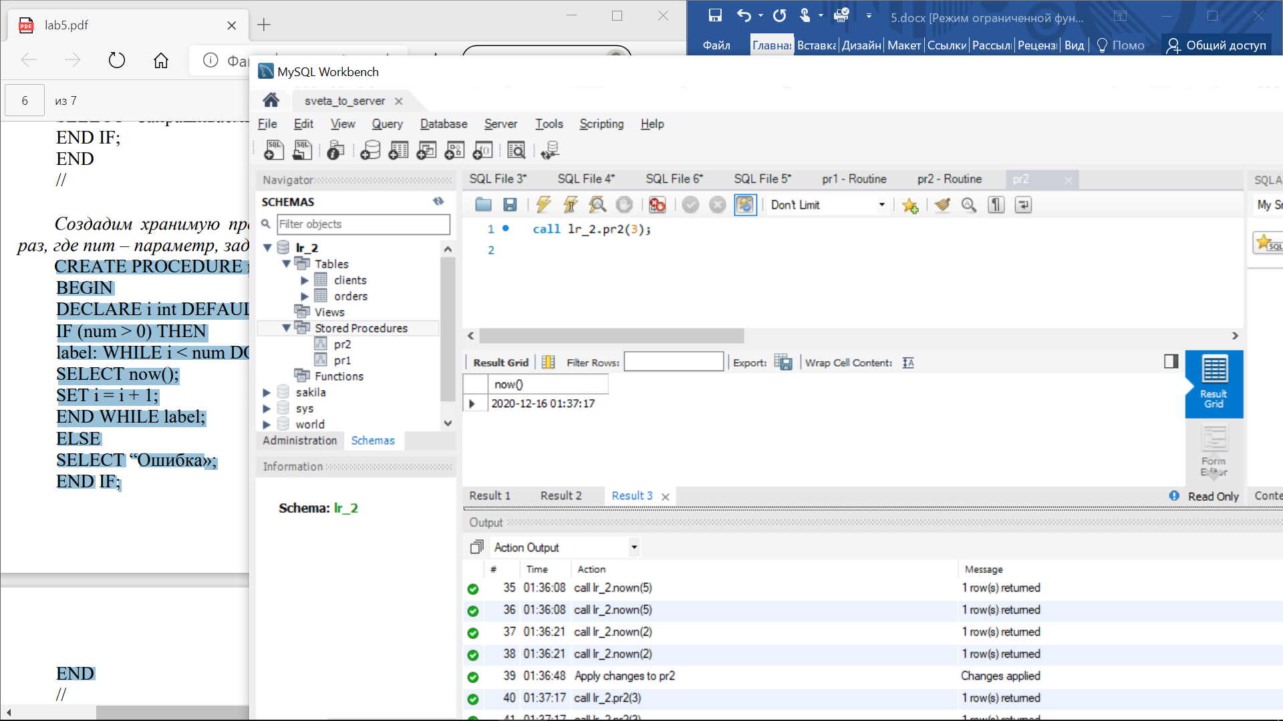The width and height of the screenshot is (1283, 721).
Task: Click editor horizontal scrollbar thumb
Action: pyautogui.click(x=611, y=336)
